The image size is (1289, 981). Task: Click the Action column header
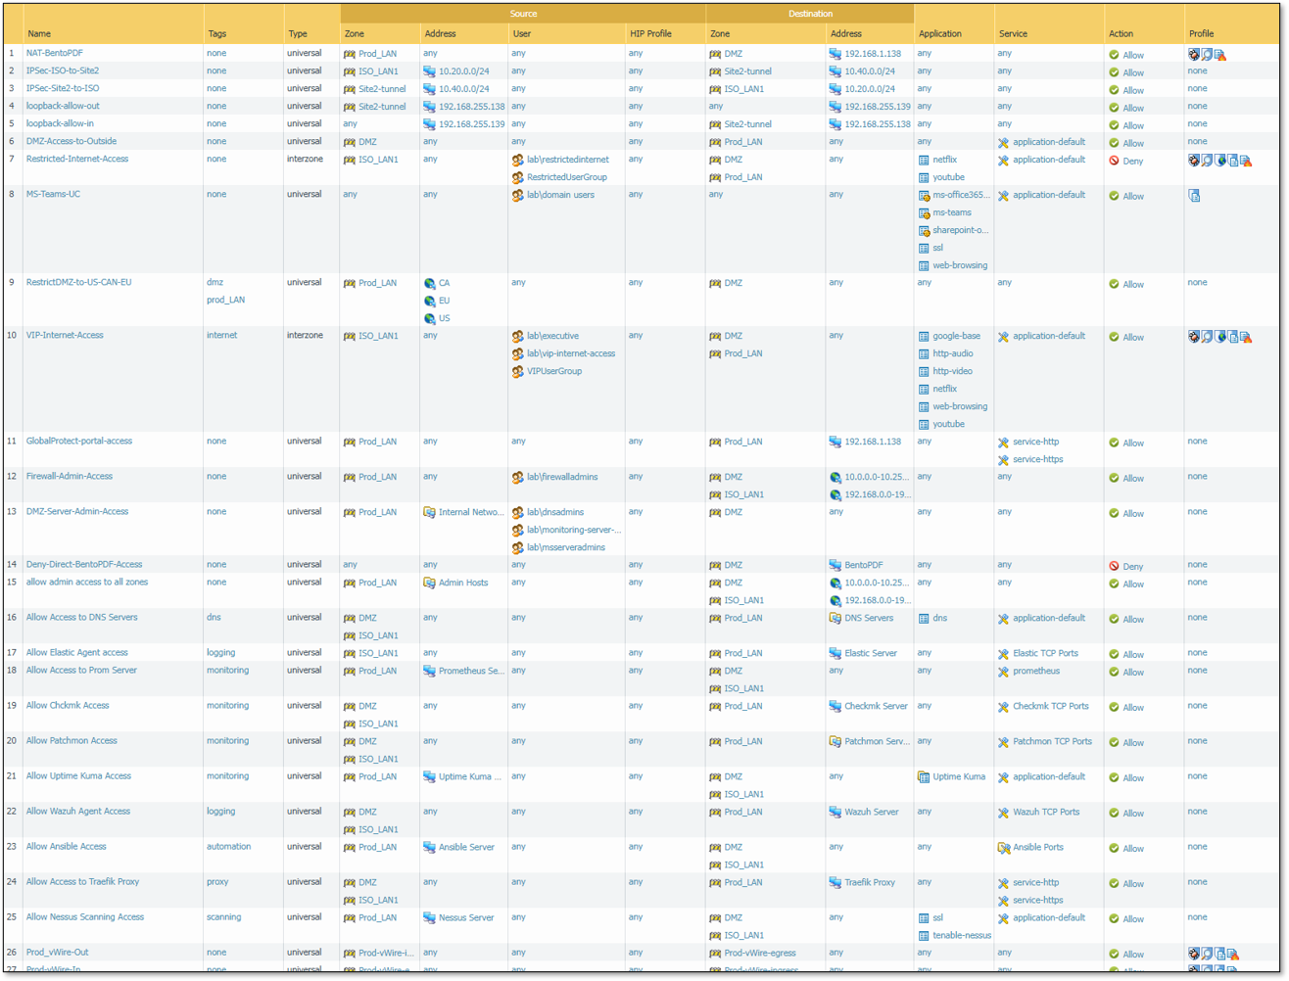tap(1121, 33)
